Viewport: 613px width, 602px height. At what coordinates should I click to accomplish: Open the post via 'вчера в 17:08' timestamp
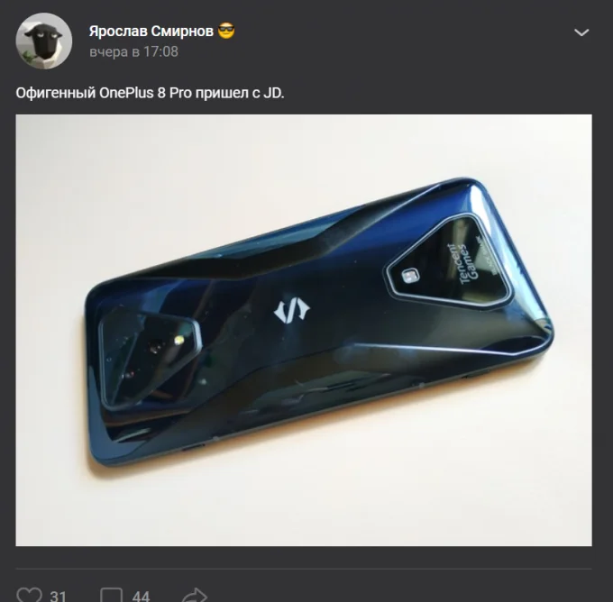pyautogui.click(x=133, y=51)
